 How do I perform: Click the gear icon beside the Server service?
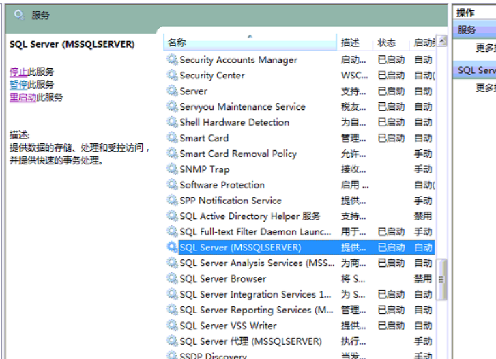click(172, 91)
